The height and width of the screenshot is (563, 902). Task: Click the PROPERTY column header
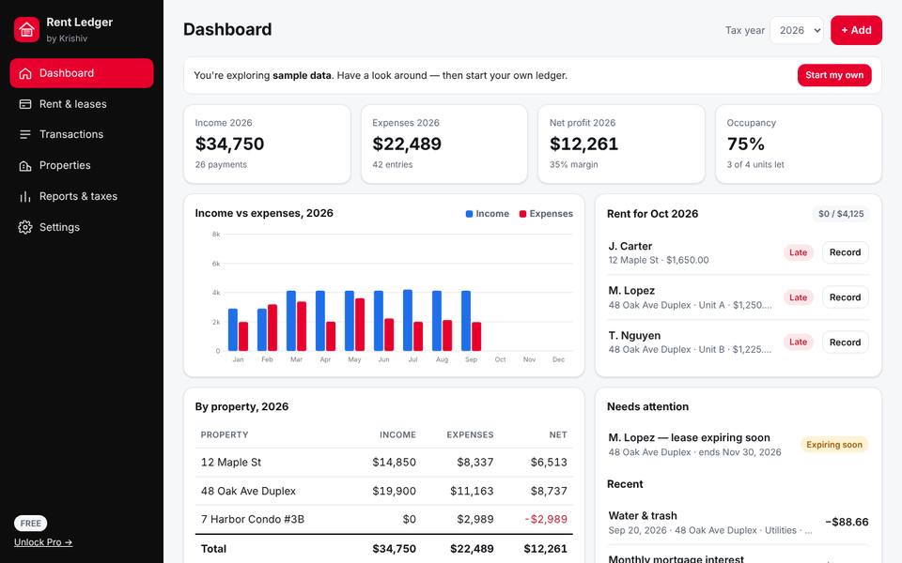point(225,434)
